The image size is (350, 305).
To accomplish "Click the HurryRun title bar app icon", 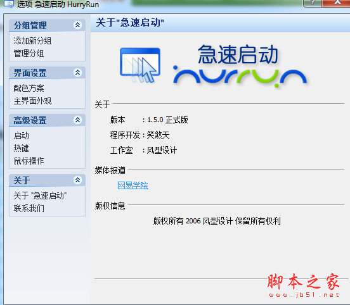I will 9,4.
